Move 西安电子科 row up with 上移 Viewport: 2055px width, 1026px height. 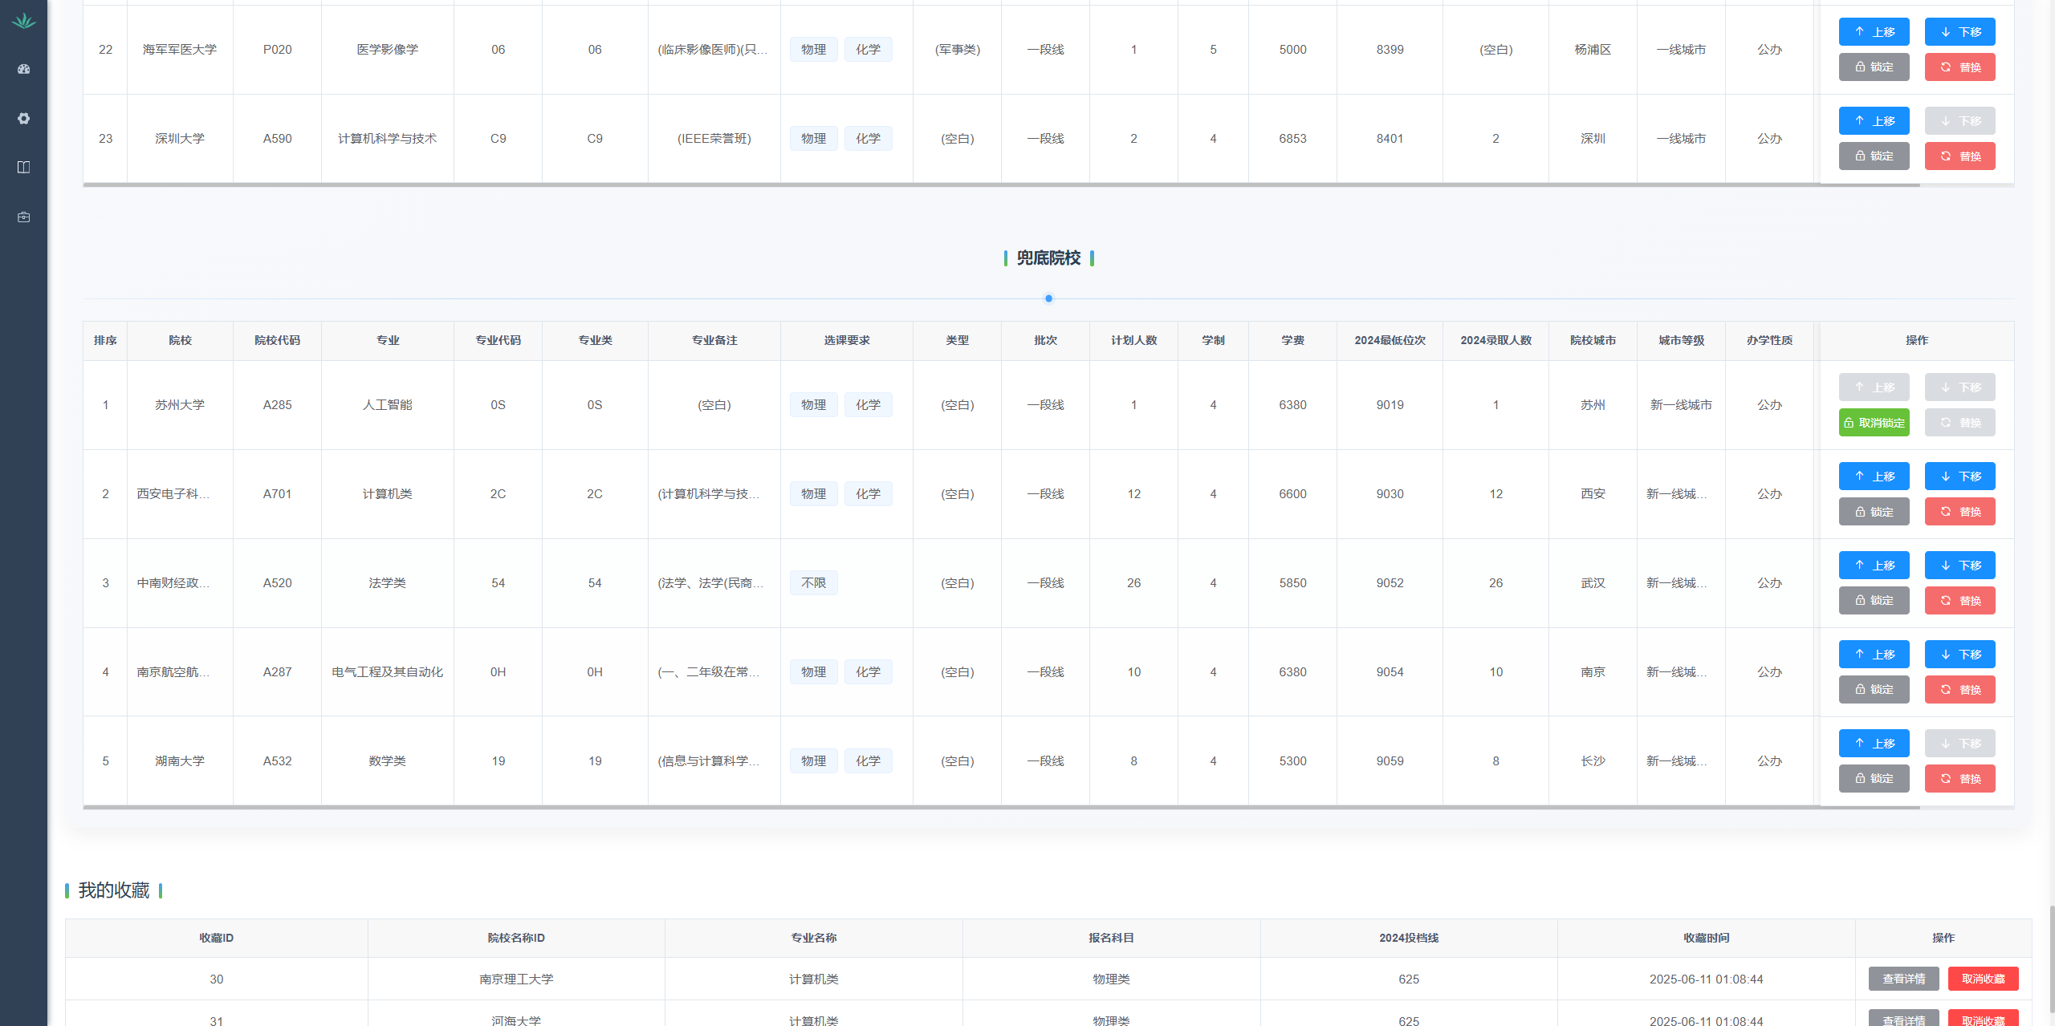click(x=1874, y=477)
